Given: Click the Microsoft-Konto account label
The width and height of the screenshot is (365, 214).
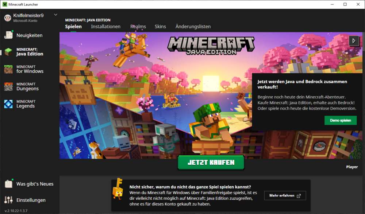Looking at the screenshot, I should 25,21.
